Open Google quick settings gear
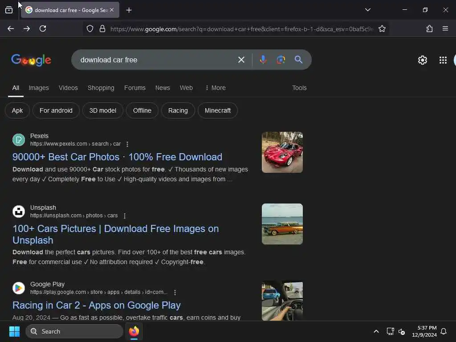This screenshot has width=456, height=342. (422, 60)
